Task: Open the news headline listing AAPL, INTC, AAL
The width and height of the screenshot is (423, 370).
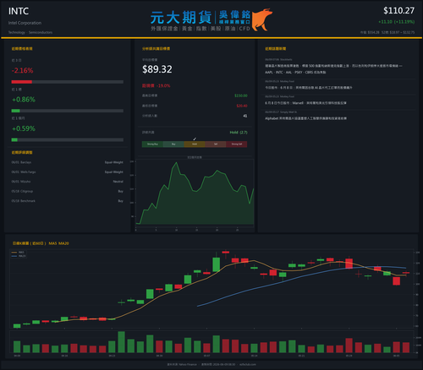Action: [x=333, y=69]
